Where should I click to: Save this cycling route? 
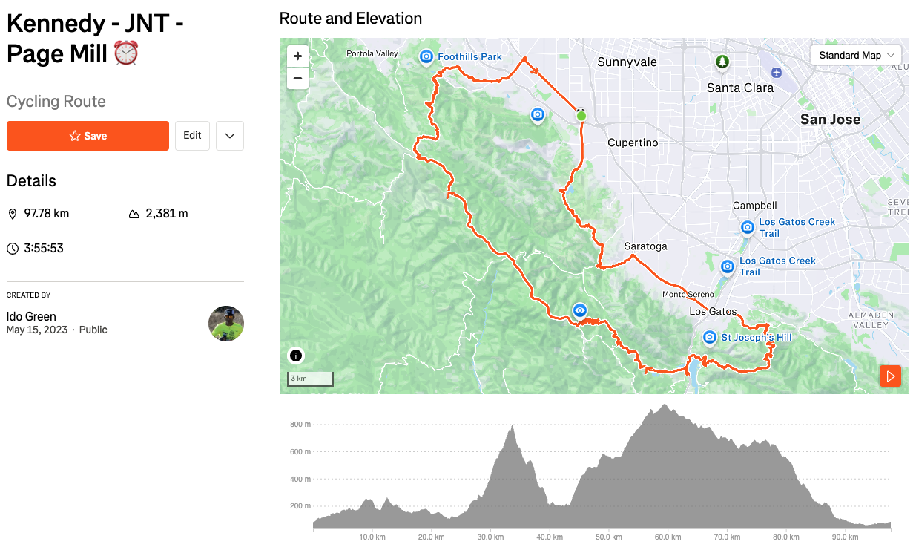(x=88, y=136)
